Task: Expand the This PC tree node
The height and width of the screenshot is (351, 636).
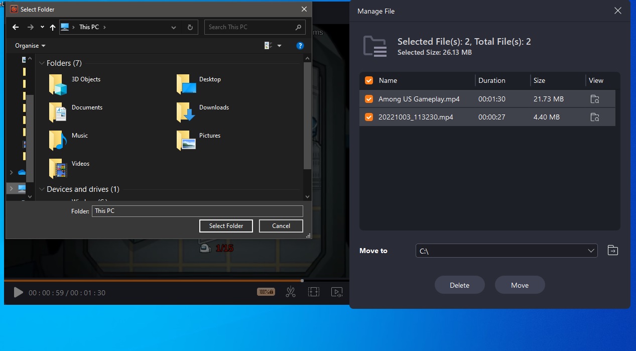Action: 11,189
